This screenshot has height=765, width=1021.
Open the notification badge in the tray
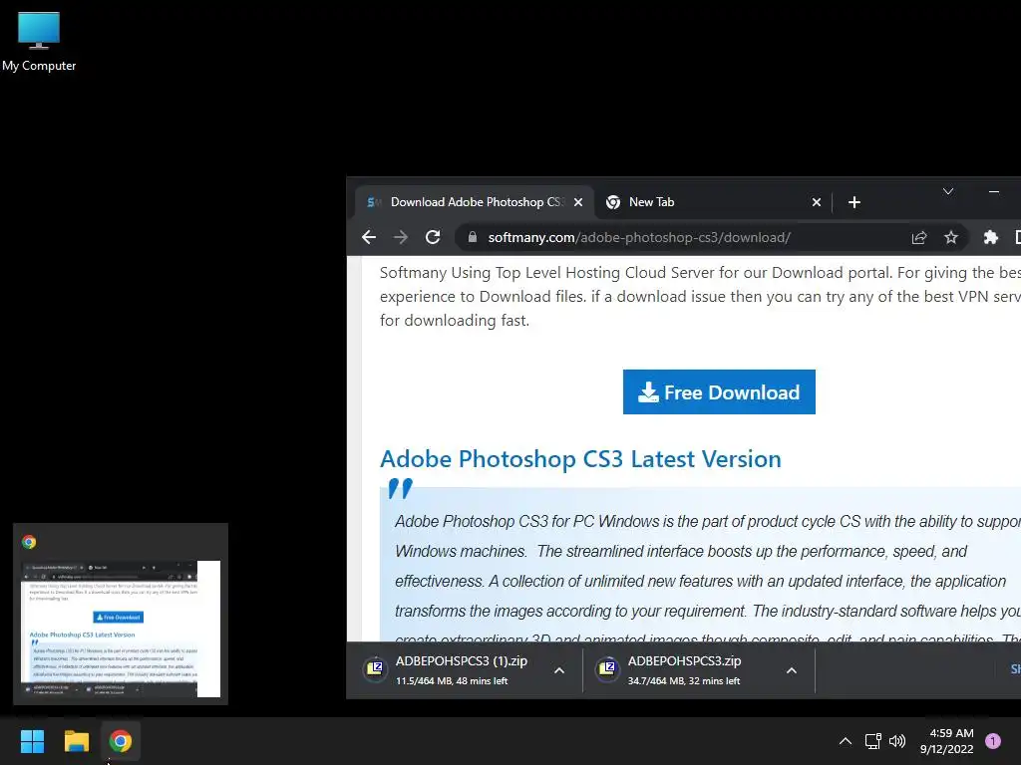[x=993, y=741]
